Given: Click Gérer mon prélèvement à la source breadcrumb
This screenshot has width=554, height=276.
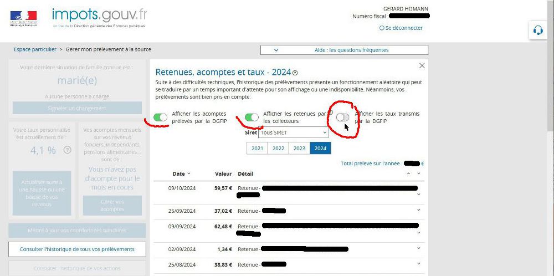Looking at the screenshot, I should point(109,49).
